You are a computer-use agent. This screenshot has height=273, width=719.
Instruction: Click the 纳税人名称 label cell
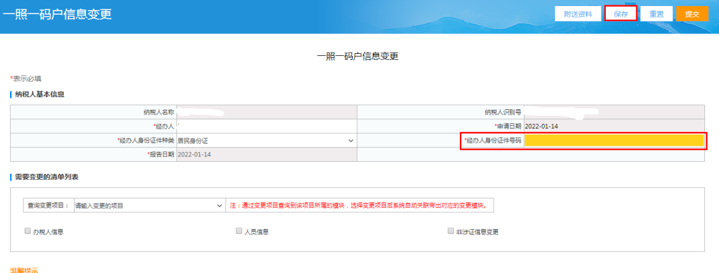pyautogui.click(x=94, y=113)
